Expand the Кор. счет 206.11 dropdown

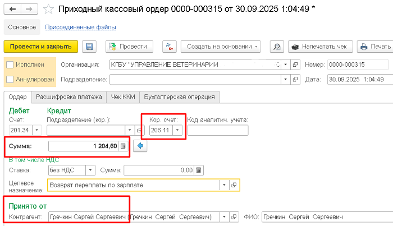pyautogui.click(x=177, y=130)
